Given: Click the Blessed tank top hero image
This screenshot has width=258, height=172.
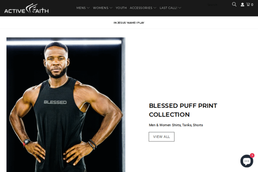Looking at the screenshot, I should (66, 105).
